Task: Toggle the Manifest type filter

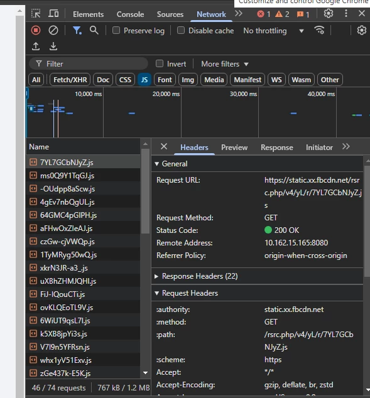Action: click(248, 80)
